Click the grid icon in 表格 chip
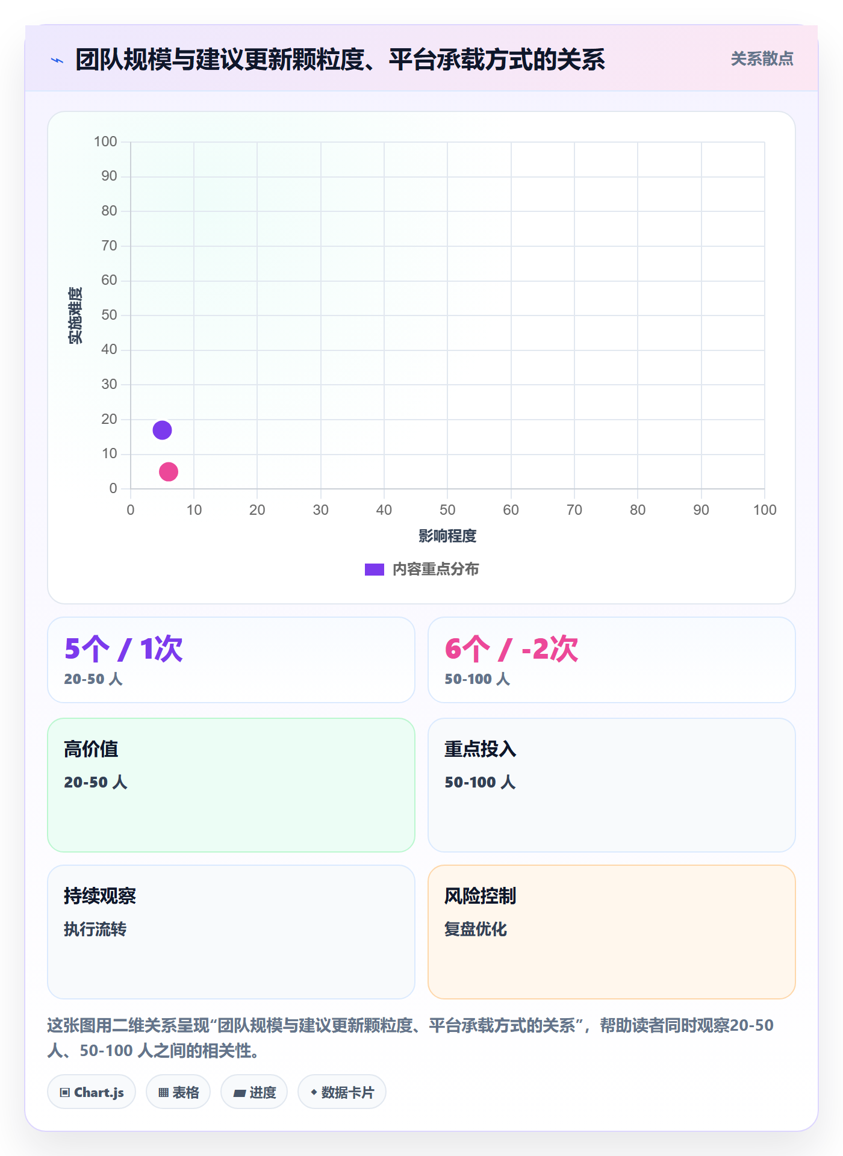The image size is (843, 1156). tap(164, 1093)
